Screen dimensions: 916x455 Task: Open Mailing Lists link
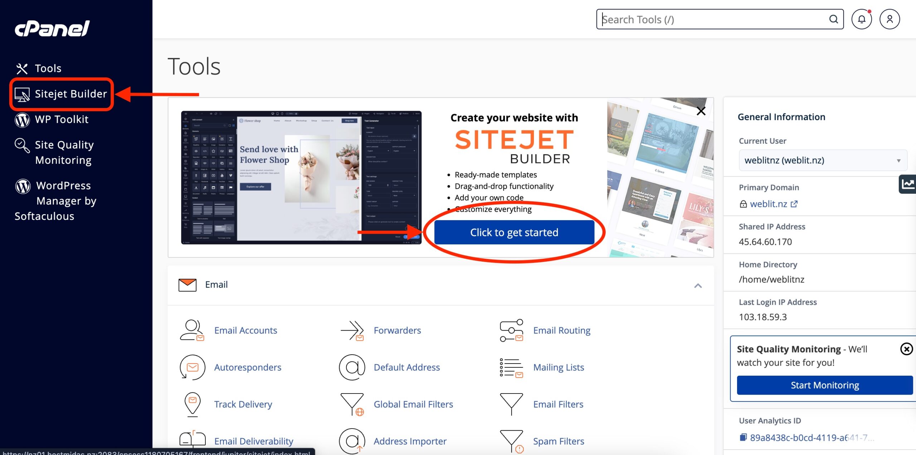point(559,367)
